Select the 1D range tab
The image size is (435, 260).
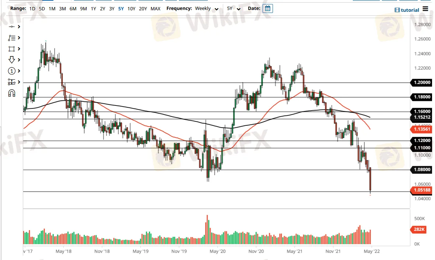[x=32, y=8]
